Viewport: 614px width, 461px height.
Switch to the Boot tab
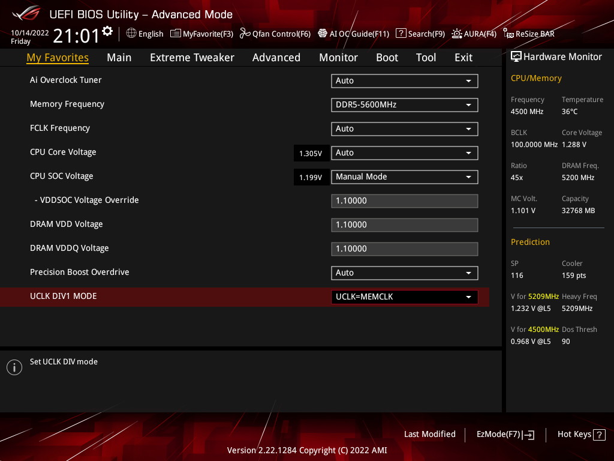point(387,58)
